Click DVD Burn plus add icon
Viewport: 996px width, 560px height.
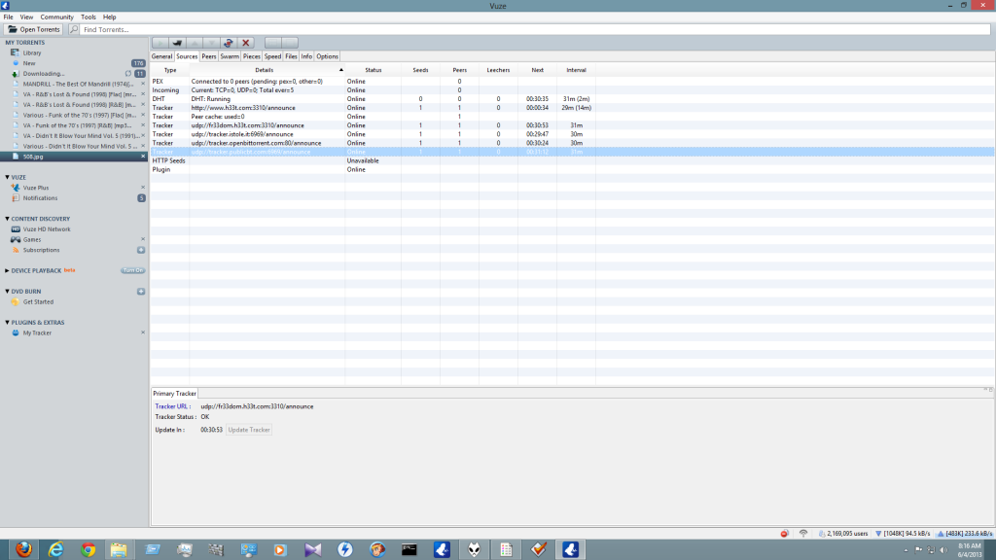click(x=141, y=292)
